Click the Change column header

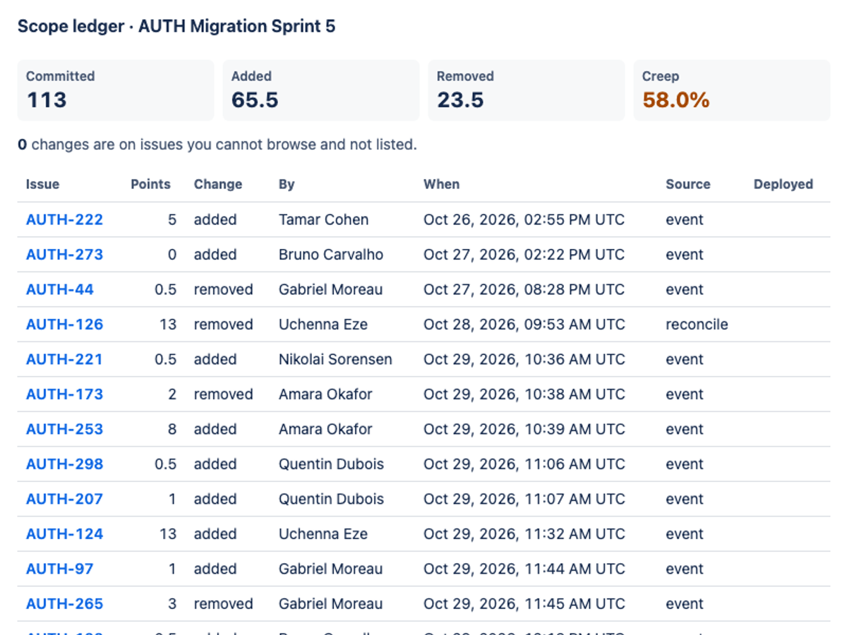point(218,184)
